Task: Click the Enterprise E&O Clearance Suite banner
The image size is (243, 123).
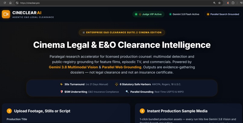Action: point(122,33)
